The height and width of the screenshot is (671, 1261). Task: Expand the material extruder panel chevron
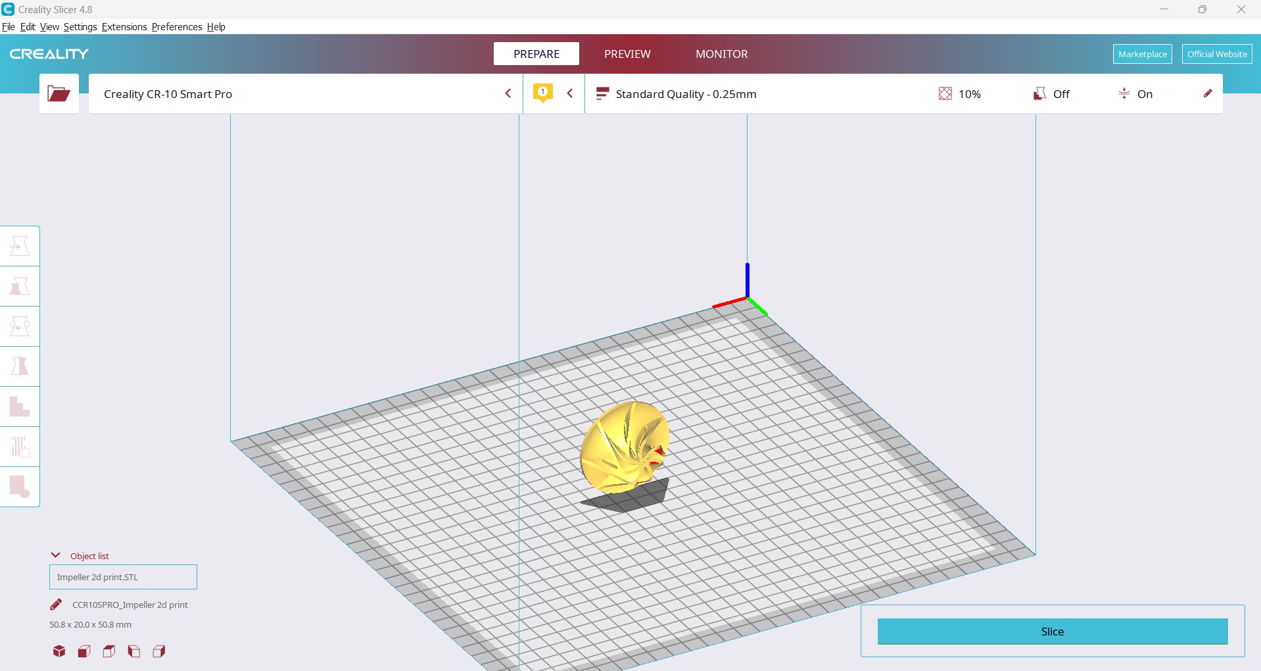click(570, 93)
